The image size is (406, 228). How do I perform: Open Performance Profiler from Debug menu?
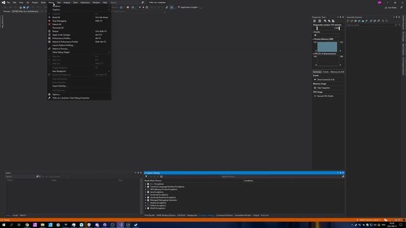pos(79,38)
